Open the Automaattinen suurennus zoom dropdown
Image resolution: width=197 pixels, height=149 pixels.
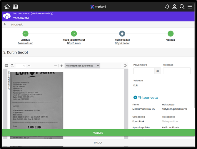[x=82, y=66]
